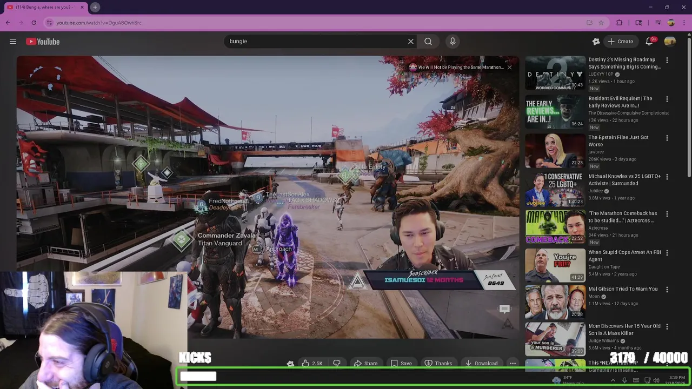692x389 pixels.
Task: Click the main video player
Action: tap(268, 197)
